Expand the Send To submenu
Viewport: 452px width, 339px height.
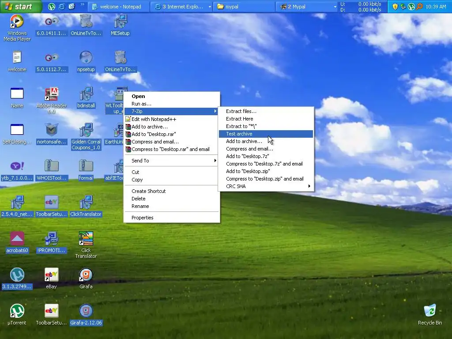click(x=172, y=161)
